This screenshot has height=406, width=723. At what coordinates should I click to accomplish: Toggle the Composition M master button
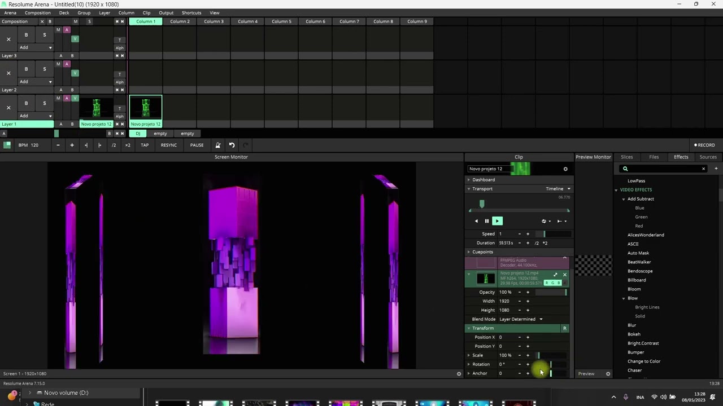click(75, 21)
